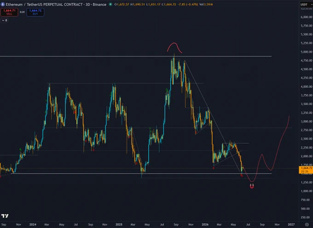Click the low value L1,651.17
This screenshot has height=228, width=313.
pos(153,5)
